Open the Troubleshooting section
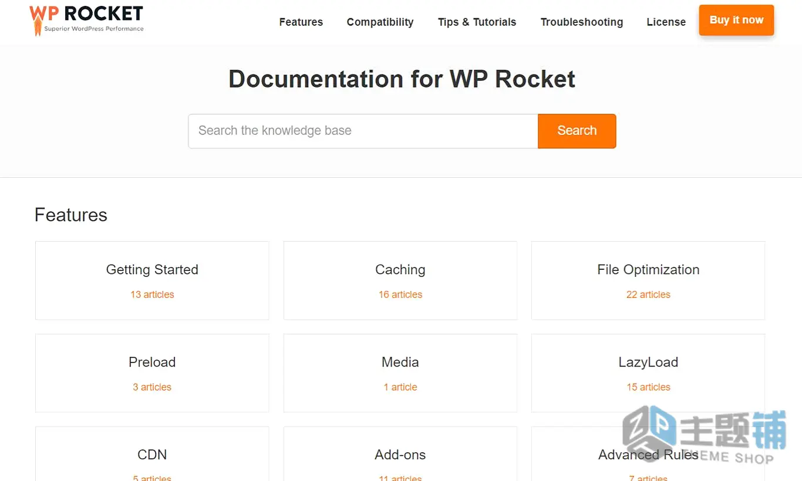802x481 pixels. (x=582, y=22)
